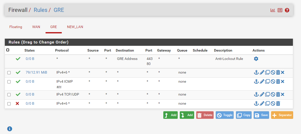Open the status graph icon in header

tap(273, 10)
